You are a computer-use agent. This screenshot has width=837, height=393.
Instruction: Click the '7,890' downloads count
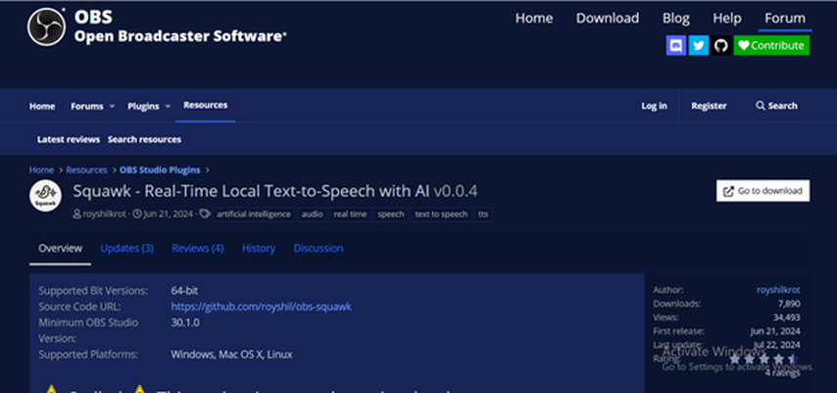point(788,304)
